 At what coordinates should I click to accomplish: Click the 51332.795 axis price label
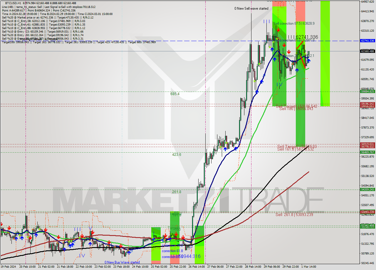click(x=367, y=244)
